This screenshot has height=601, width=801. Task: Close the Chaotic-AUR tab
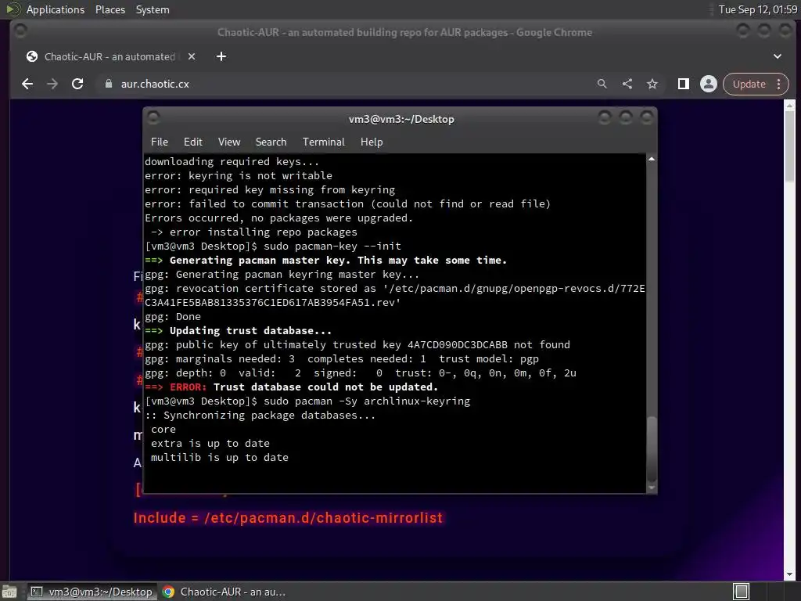pyautogui.click(x=192, y=56)
